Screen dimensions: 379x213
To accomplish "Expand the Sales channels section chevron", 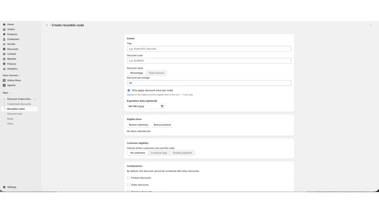I will 19,75.
